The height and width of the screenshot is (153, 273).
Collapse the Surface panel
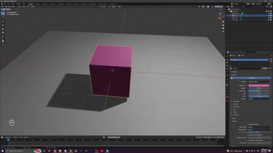coord(234,75)
